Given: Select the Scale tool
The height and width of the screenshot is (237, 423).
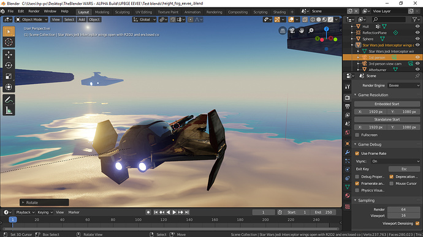Looking at the screenshot, I should click(x=9, y=77).
